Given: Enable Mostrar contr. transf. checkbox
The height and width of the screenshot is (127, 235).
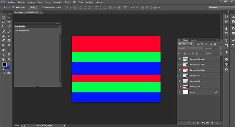Looking at the screenshot, I should coord(43,7).
